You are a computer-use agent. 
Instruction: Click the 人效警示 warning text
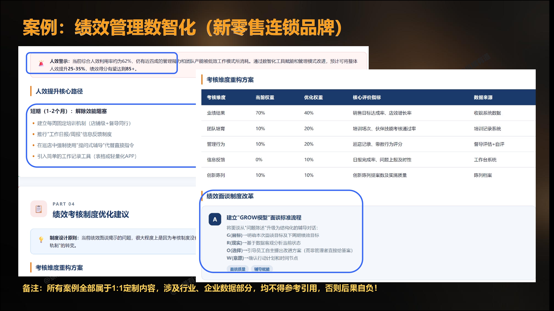pos(204,65)
